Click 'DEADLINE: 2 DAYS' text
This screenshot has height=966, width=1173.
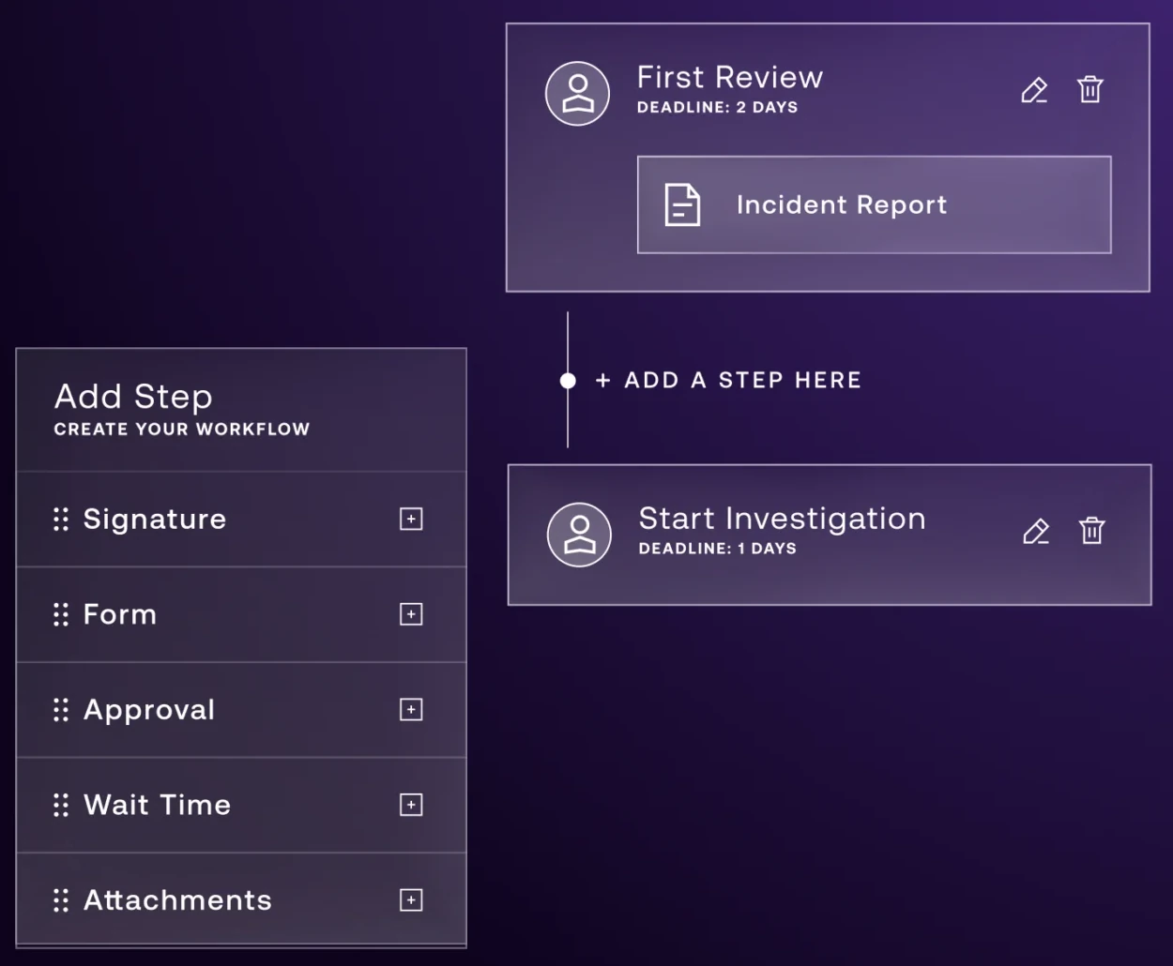718,107
